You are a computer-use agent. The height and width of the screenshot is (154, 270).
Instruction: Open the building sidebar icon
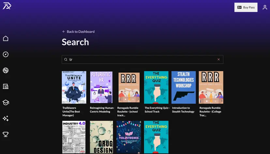[x=6, y=86]
